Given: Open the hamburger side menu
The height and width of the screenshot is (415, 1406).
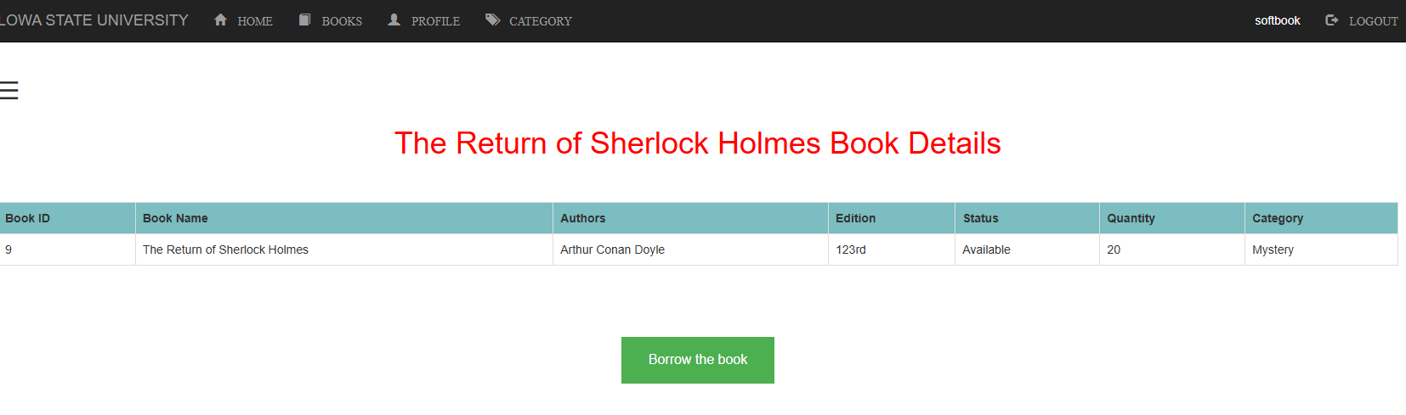Looking at the screenshot, I should tap(9, 90).
